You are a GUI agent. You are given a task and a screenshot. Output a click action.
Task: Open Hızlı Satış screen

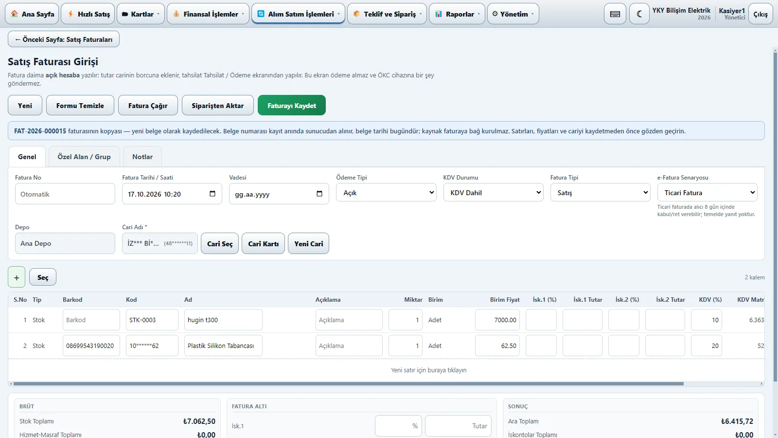(88, 14)
